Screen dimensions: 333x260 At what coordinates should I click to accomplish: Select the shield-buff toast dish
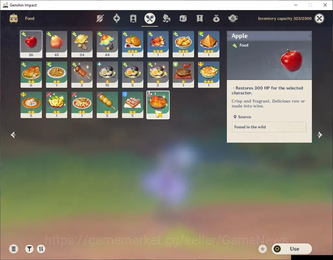click(132, 105)
